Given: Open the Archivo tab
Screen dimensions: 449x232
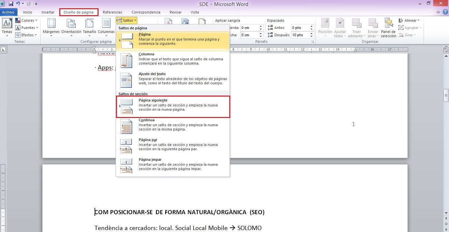Looking at the screenshot, I should click(x=8, y=12).
